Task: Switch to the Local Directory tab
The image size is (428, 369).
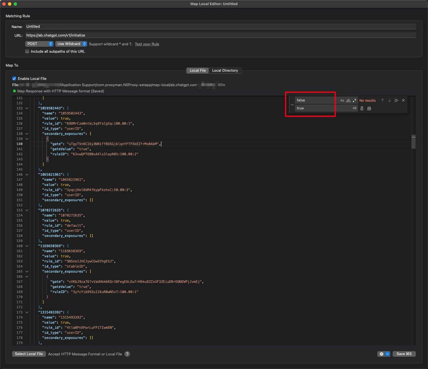Action: tap(225, 71)
